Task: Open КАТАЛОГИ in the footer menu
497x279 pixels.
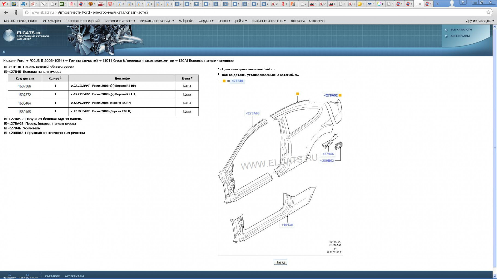Action: point(52,276)
